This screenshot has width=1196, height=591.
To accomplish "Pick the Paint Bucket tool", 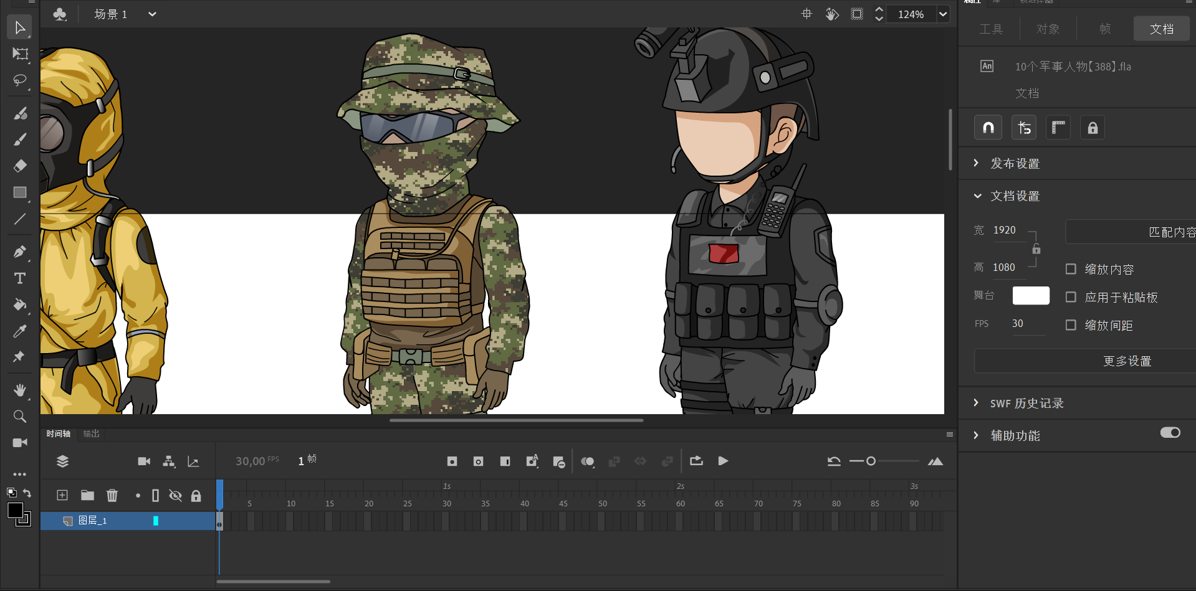I will [x=20, y=305].
